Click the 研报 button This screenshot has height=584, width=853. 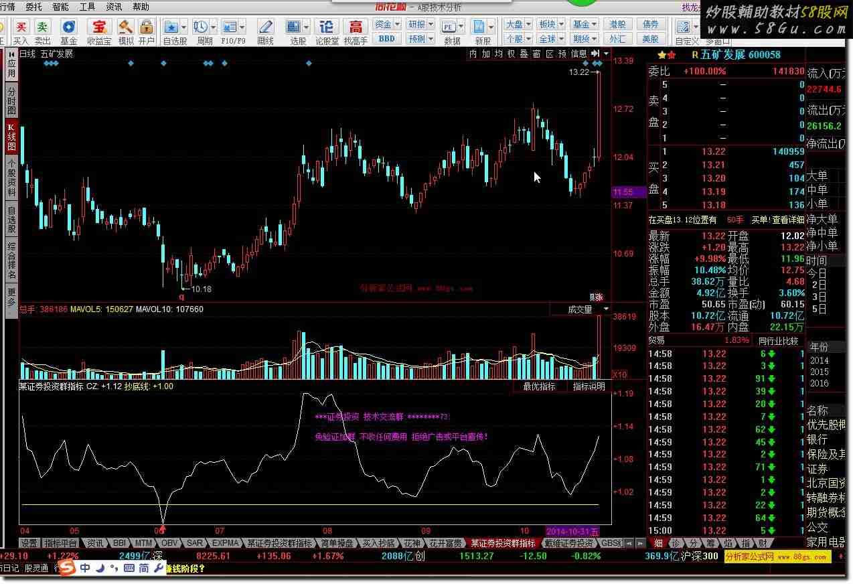pos(416,25)
